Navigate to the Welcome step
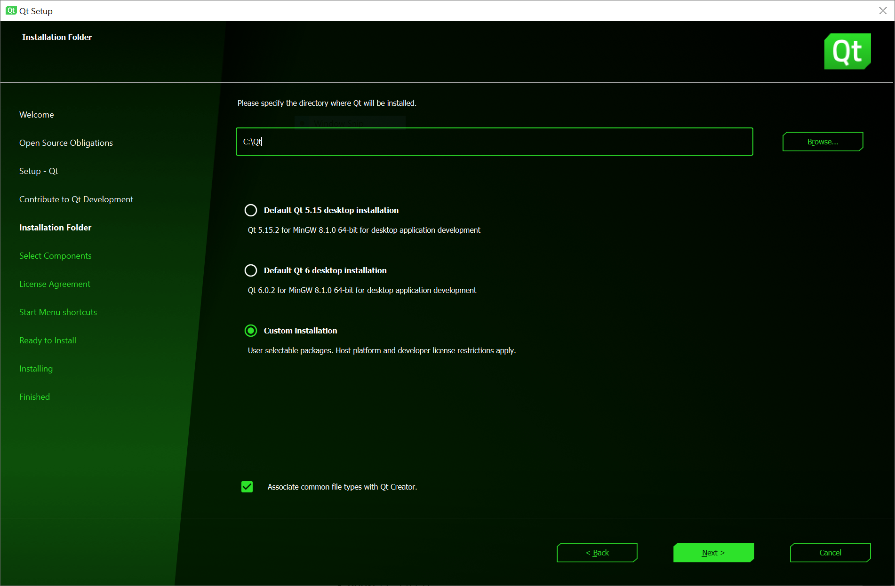This screenshot has height=586, width=895. pyautogui.click(x=37, y=114)
